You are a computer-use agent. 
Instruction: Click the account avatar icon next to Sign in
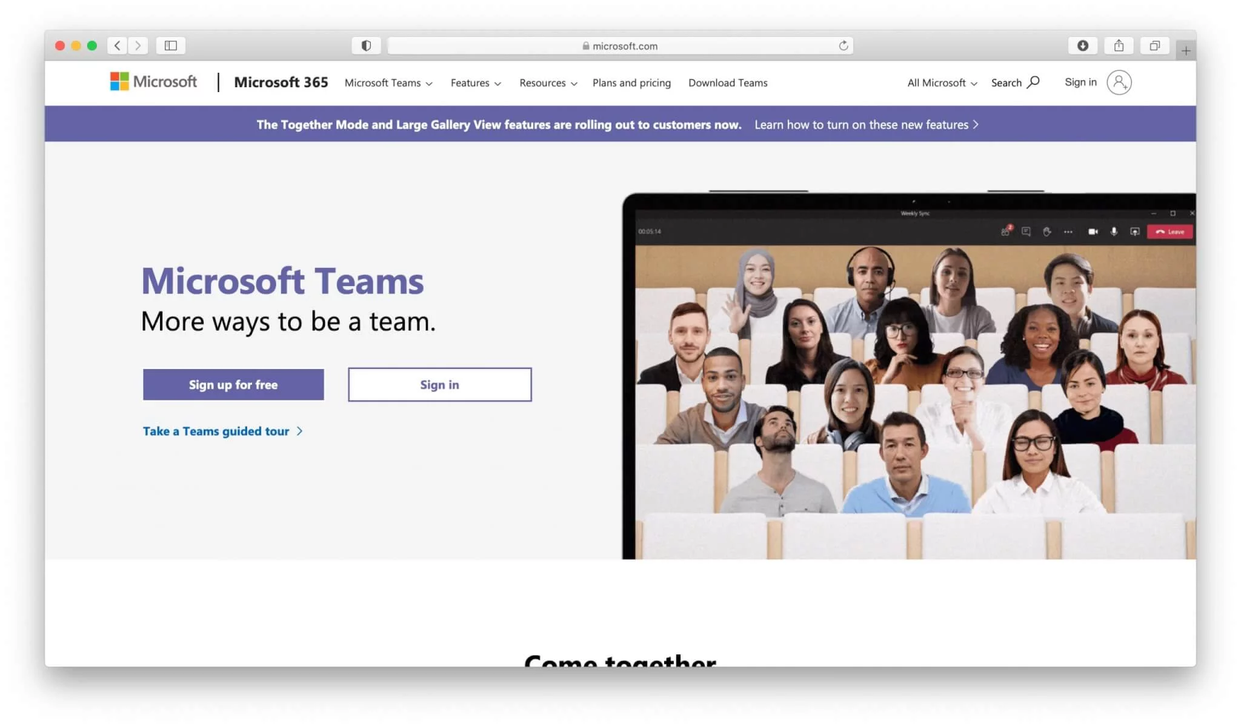click(x=1119, y=82)
